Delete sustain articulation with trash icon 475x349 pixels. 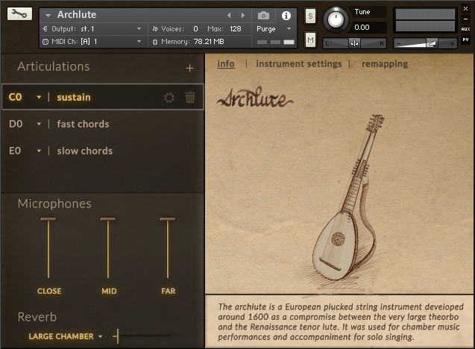coord(190,97)
